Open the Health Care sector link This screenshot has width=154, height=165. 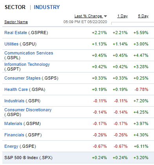pyautogui.click(x=16, y=89)
